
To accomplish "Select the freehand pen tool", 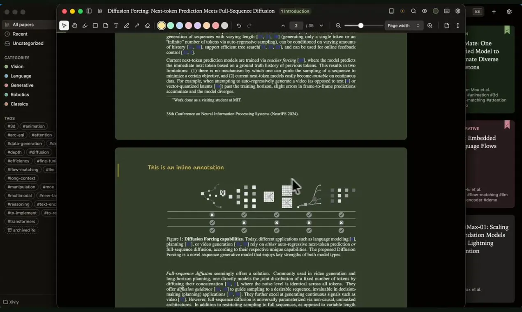I will tap(126, 25).
